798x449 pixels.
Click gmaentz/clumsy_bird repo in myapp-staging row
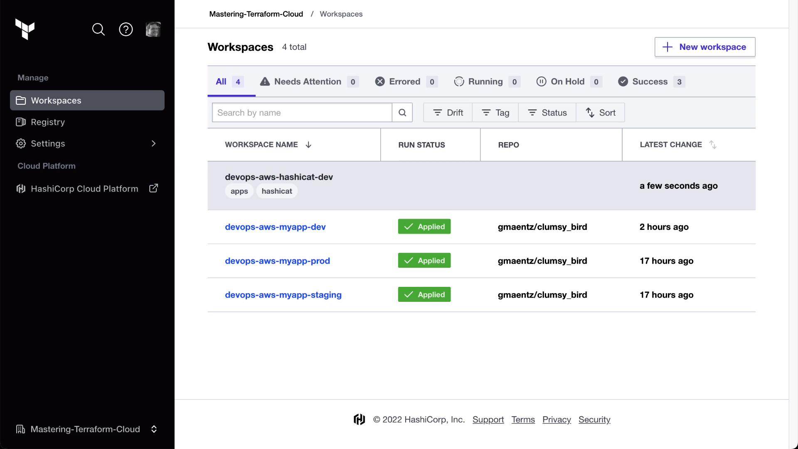(x=542, y=295)
